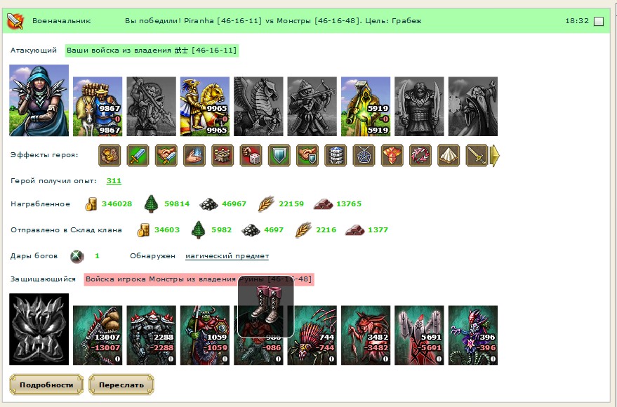Screen dimensions: 617x407
Task: Open hero experience value 311
Action: coord(114,181)
